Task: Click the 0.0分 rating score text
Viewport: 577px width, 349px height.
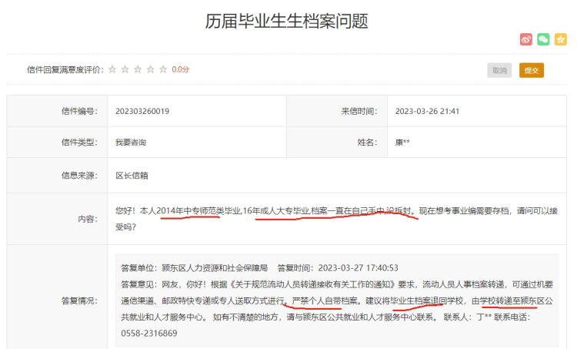Action: click(180, 69)
